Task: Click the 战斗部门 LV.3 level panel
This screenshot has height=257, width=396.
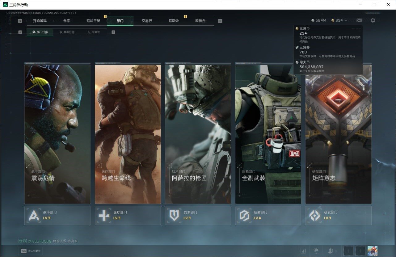Action: coord(57,215)
